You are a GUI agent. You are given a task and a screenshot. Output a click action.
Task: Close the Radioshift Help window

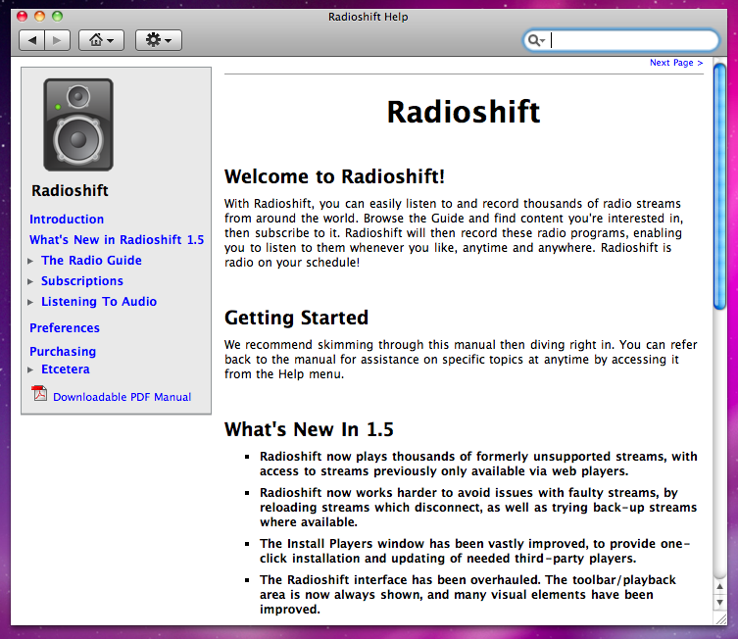(22, 17)
